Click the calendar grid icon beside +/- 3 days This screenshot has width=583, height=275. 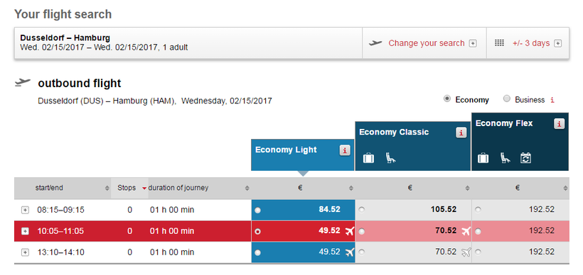pyautogui.click(x=499, y=43)
